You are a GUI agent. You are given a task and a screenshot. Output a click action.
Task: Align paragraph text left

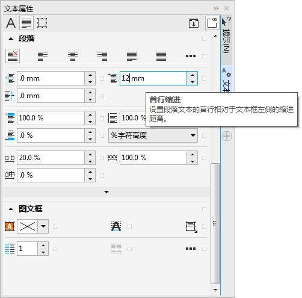pyautogui.click(x=43, y=56)
